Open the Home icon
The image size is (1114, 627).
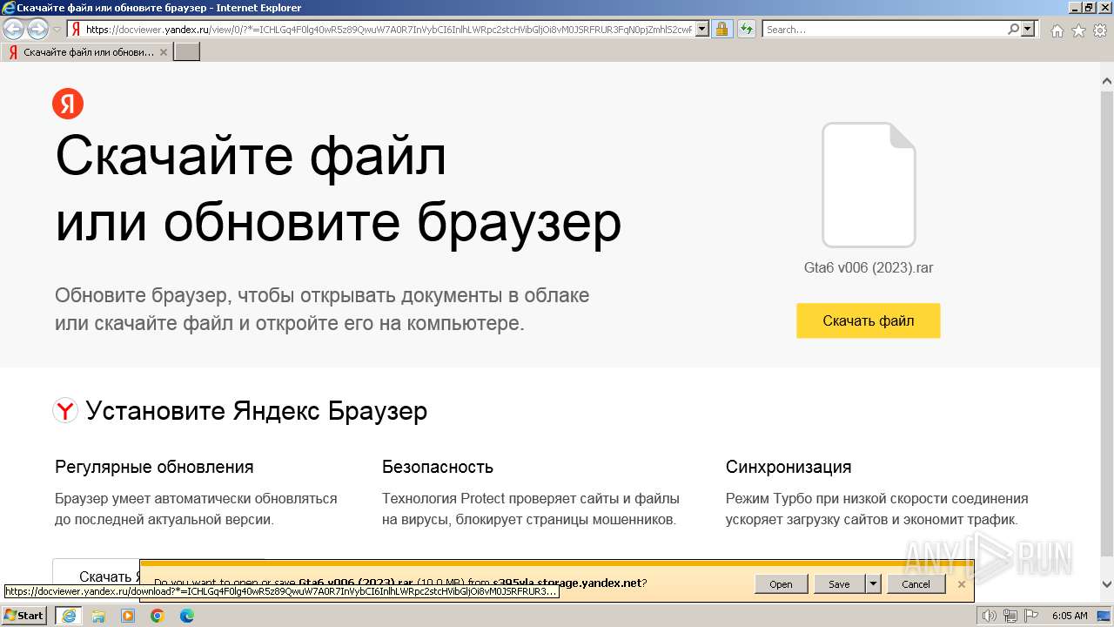point(1057,30)
